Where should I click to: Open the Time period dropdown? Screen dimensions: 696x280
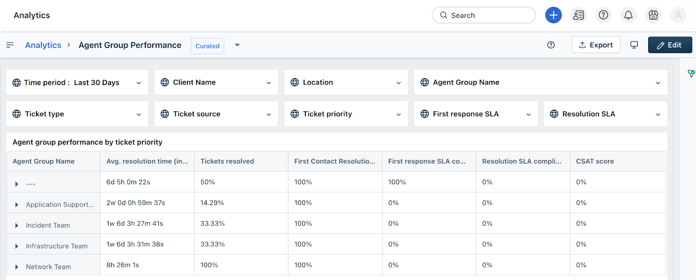pos(77,82)
